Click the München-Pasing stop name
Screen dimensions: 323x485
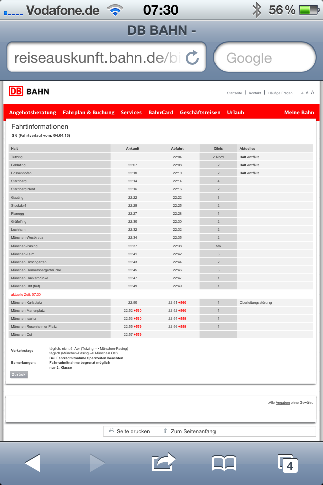click(24, 246)
